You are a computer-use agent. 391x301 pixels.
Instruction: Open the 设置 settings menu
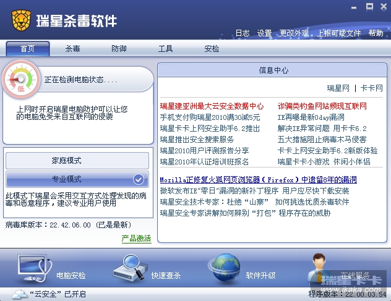click(x=264, y=33)
